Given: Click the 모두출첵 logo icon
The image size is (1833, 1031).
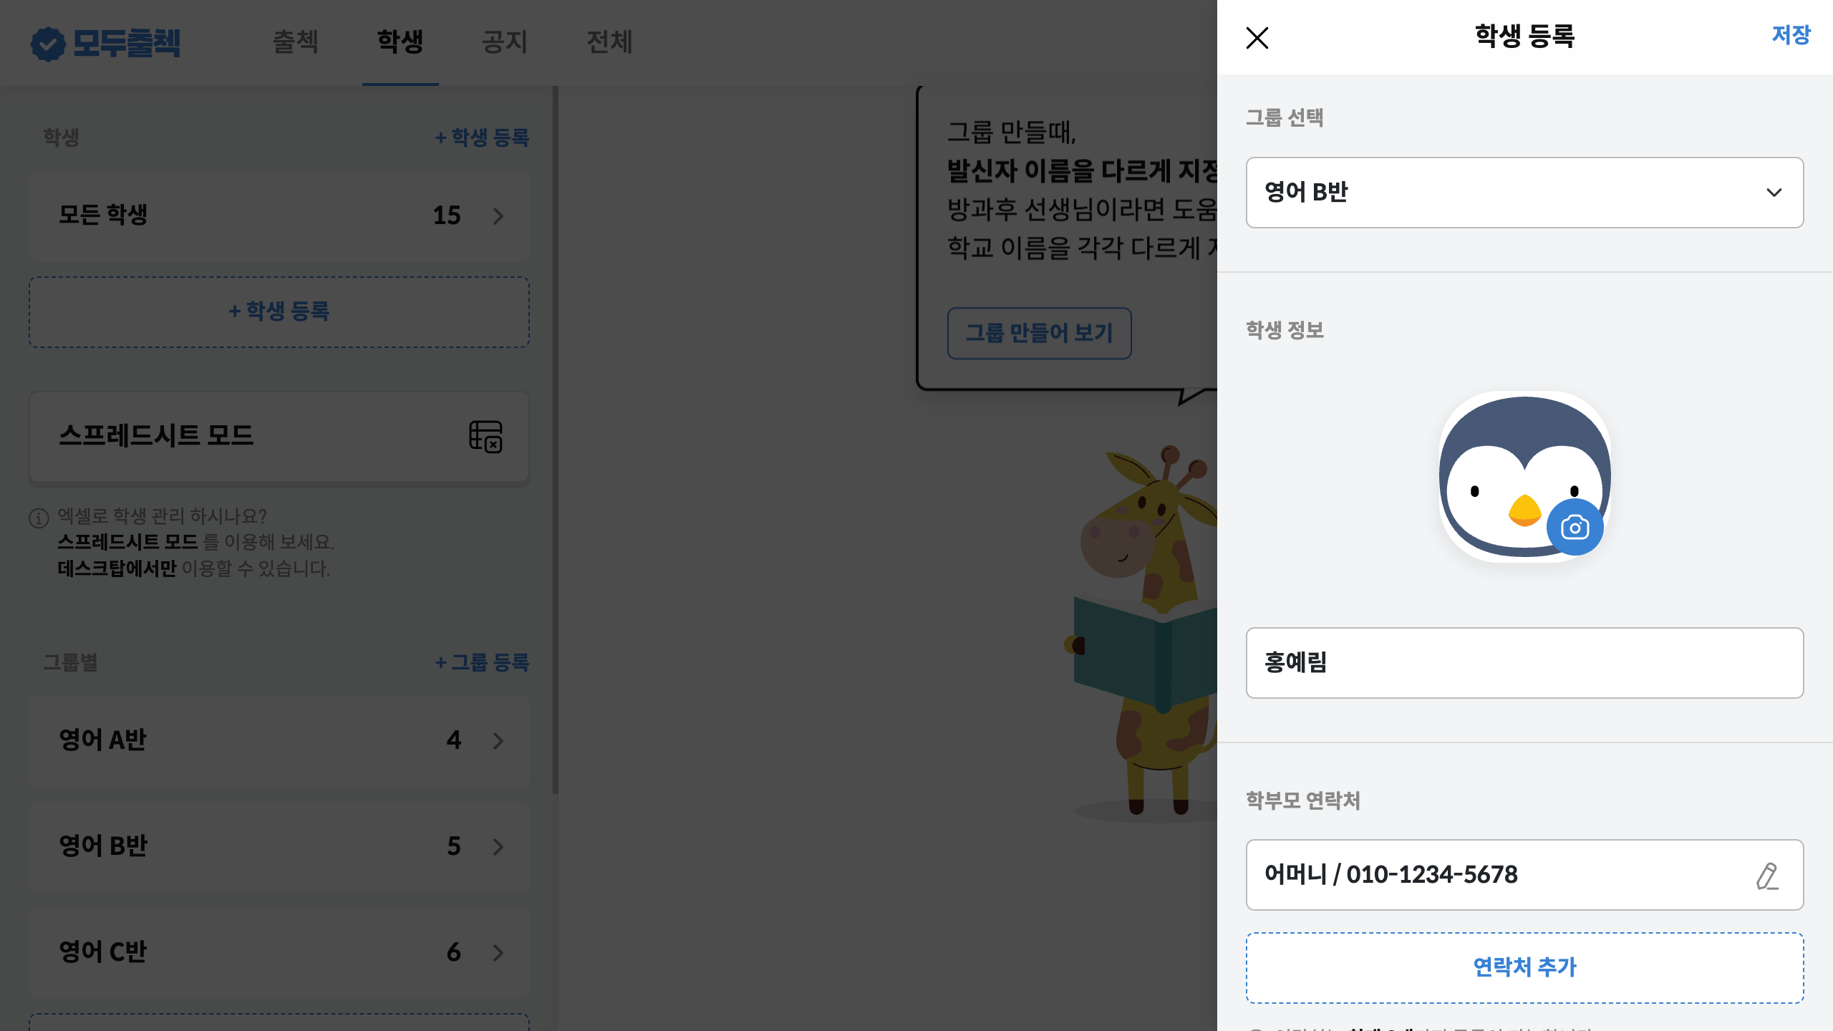Looking at the screenshot, I should pyautogui.click(x=48, y=44).
